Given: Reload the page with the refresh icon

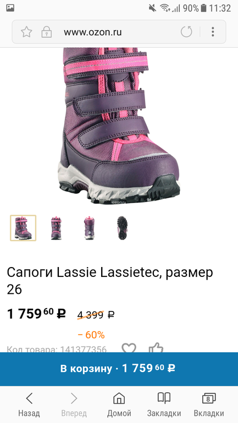Looking at the screenshot, I should click(186, 32).
